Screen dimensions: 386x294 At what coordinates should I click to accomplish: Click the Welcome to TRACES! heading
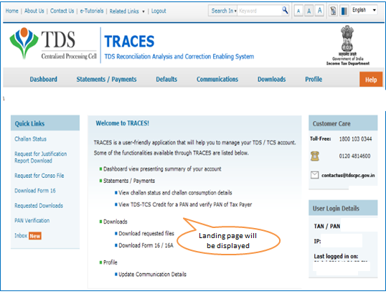pyautogui.click(x=123, y=123)
